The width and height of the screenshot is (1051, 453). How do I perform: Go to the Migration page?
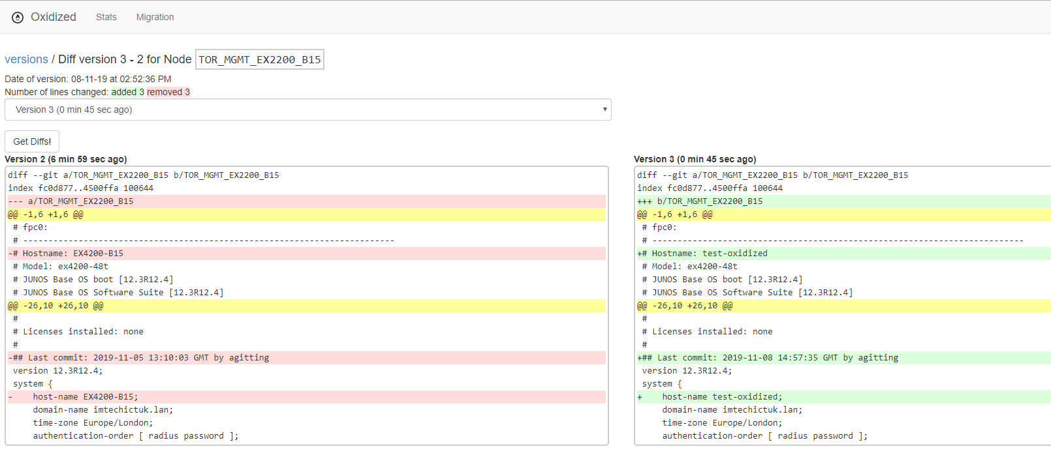tap(155, 17)
